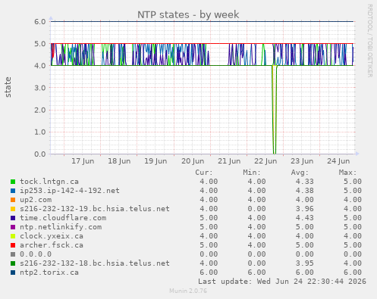The height and width of the screenshot is (299, 377).
Task: Click the 21 Jun x-axis date label
Action: click(229, 161)
